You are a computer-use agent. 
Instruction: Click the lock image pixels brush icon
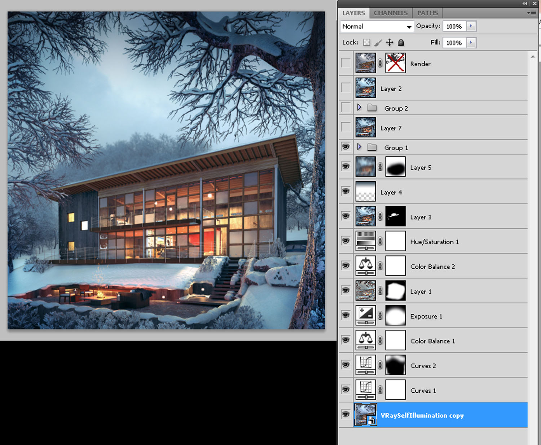click(378, 43)
